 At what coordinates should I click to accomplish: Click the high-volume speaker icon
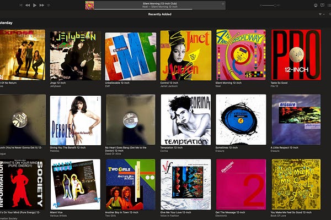279,5
